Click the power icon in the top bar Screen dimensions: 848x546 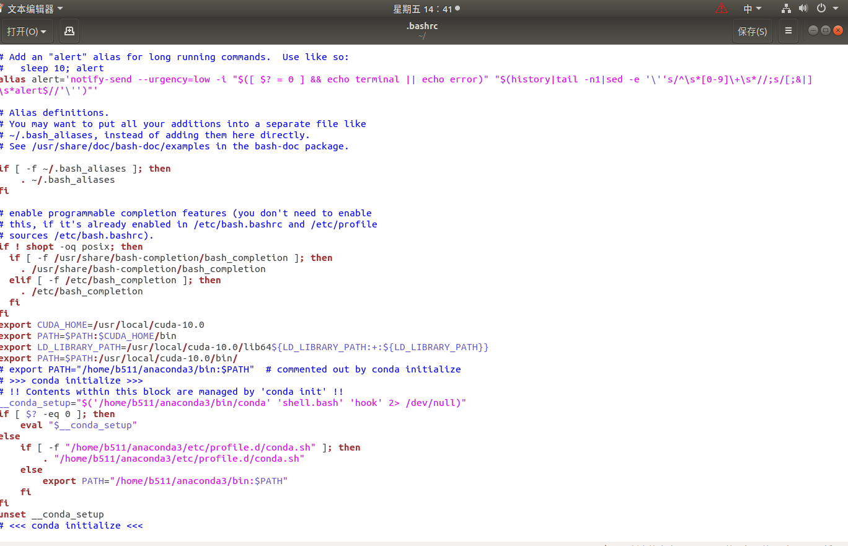[x=821, y=9]
